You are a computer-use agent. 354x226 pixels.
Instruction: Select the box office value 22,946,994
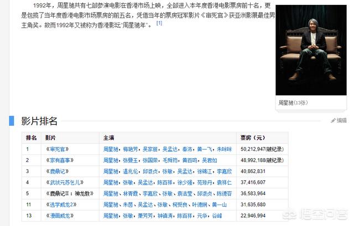(x=253, y=216)
